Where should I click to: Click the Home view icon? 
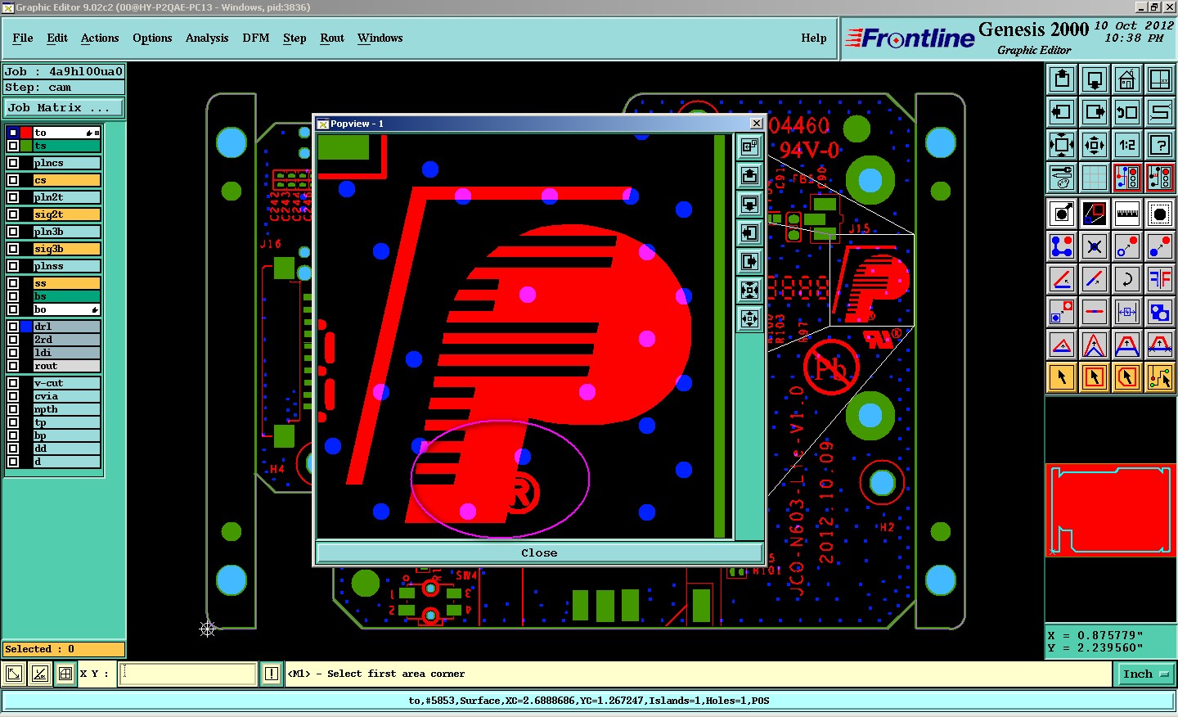tap(1127, 79)
